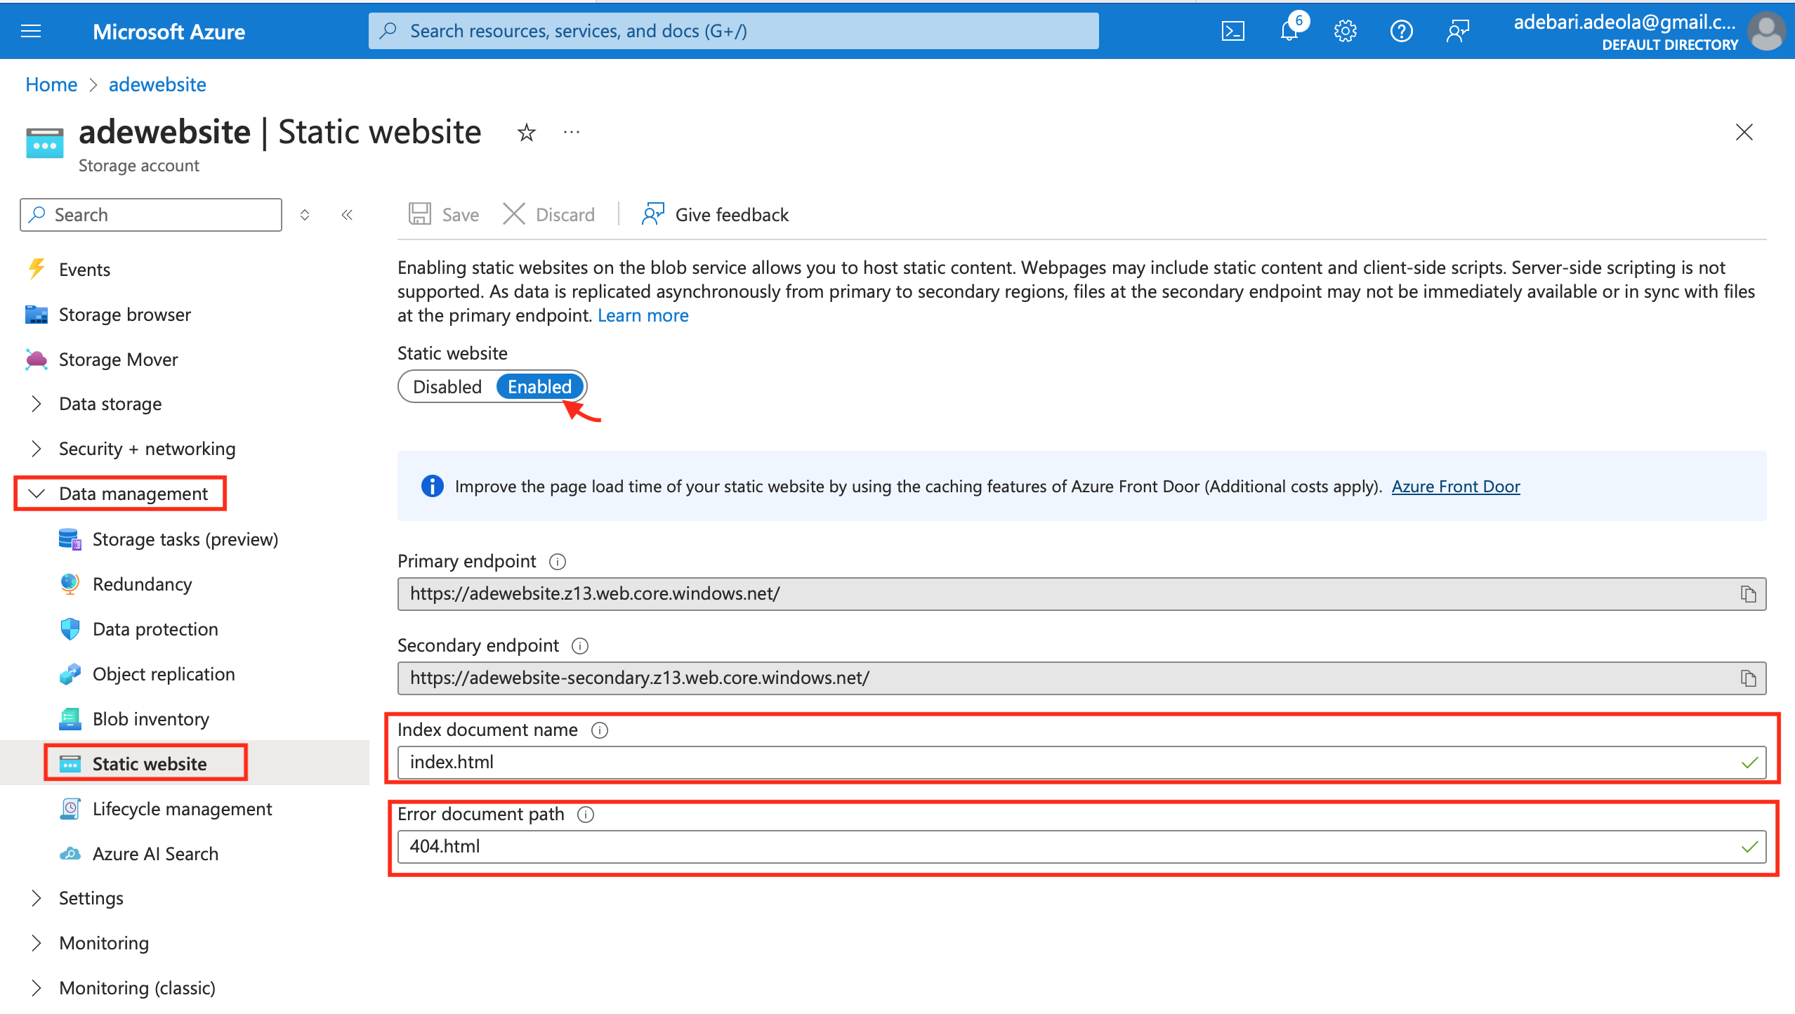Click the Give feedback button
The width and height of the screenshot is (1795, 1014).
pos(715,215)
